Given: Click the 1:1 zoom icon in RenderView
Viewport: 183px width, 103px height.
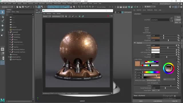Looking at the screenshot, I should [x=76, y=16].
